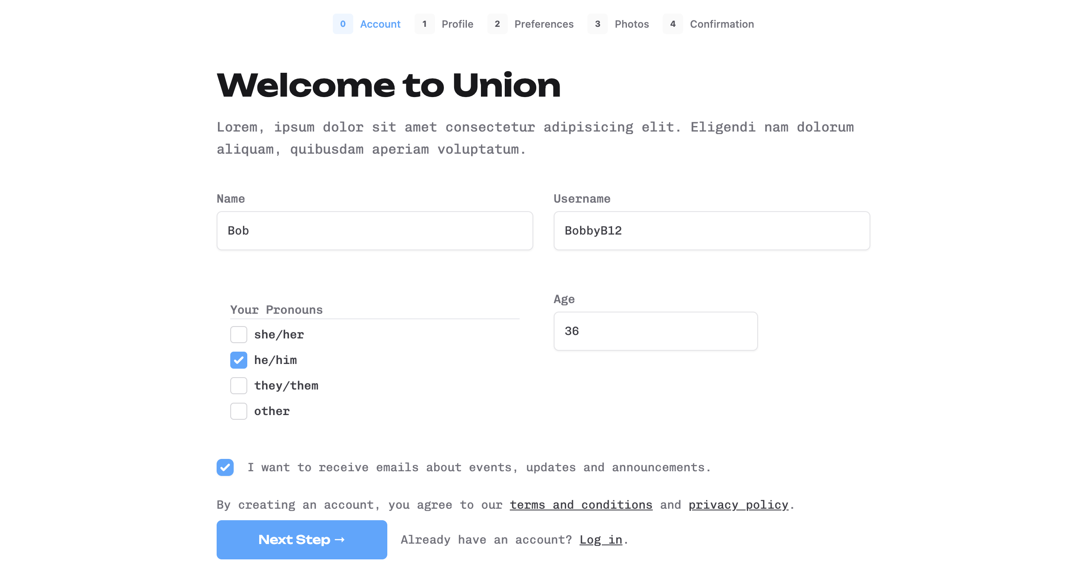
Task: Click the Log in link
Action: click(x=601, y=539)
